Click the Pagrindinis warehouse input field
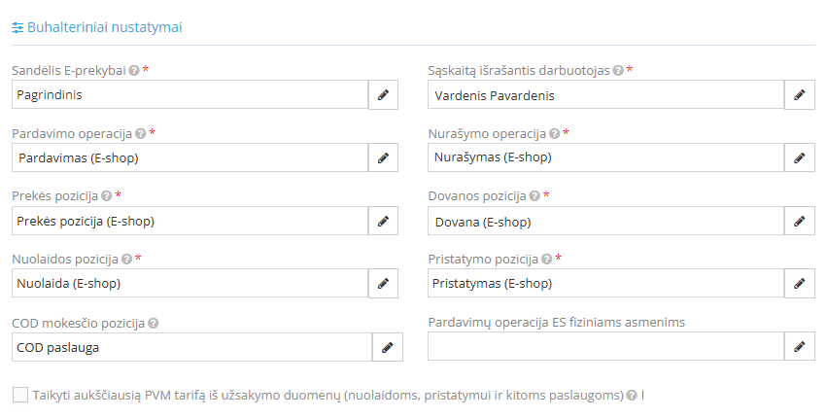 click(x=190, y=95)
